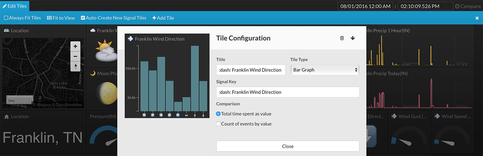Viewport: 483px width, 156px height.
Task: Click the map compass reset button
Action: click(x=75, y=66)
